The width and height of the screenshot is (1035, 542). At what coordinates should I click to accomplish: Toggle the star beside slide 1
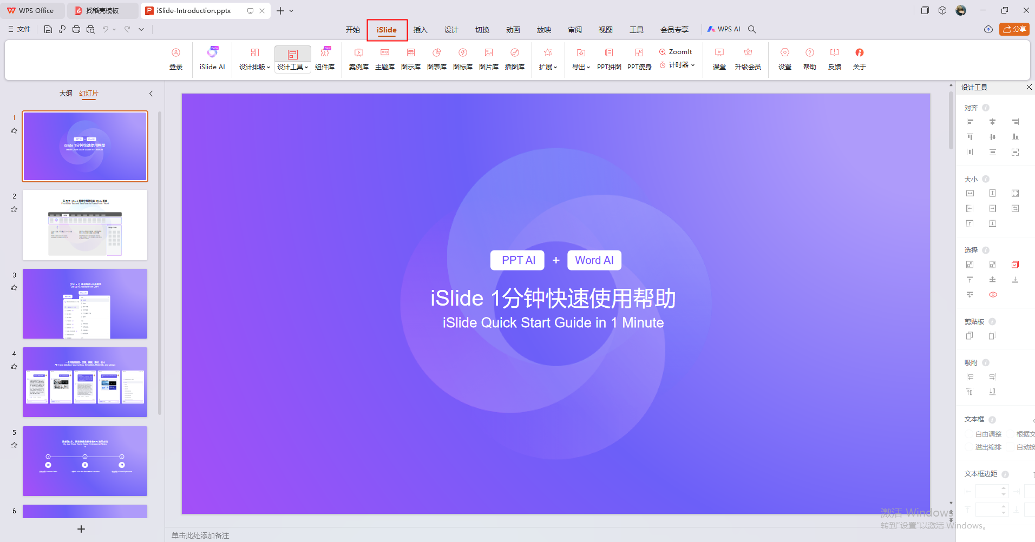pos(14,131)
